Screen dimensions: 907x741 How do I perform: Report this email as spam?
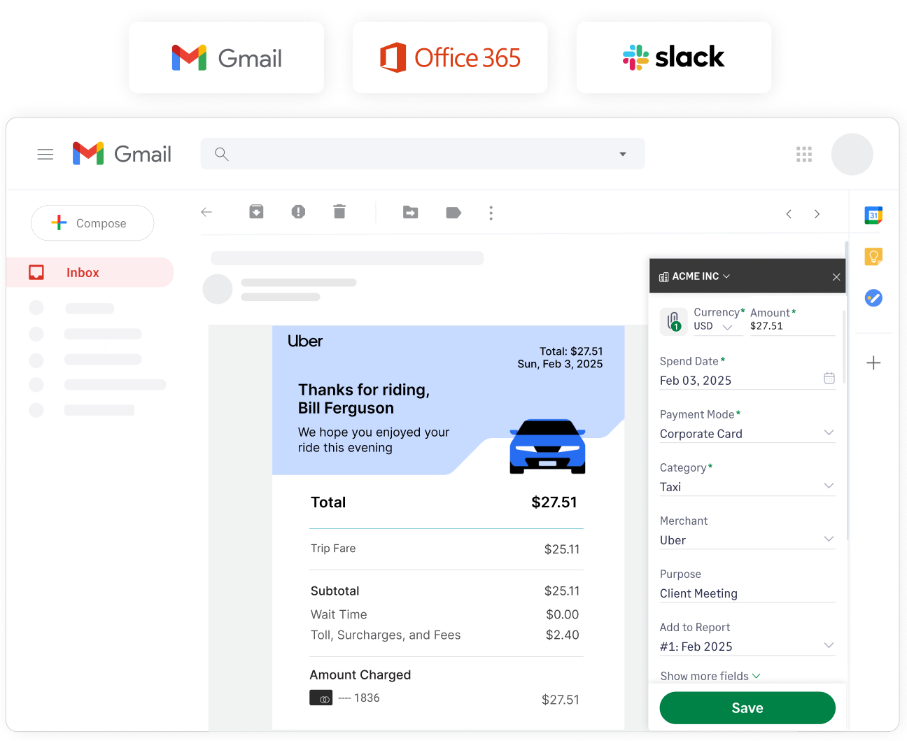pyautogui.click(x=298, y=211)
